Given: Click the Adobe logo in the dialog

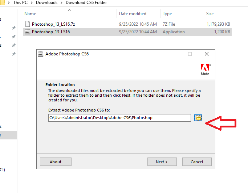Looking at the screenshot, I should tap(206, 70).
